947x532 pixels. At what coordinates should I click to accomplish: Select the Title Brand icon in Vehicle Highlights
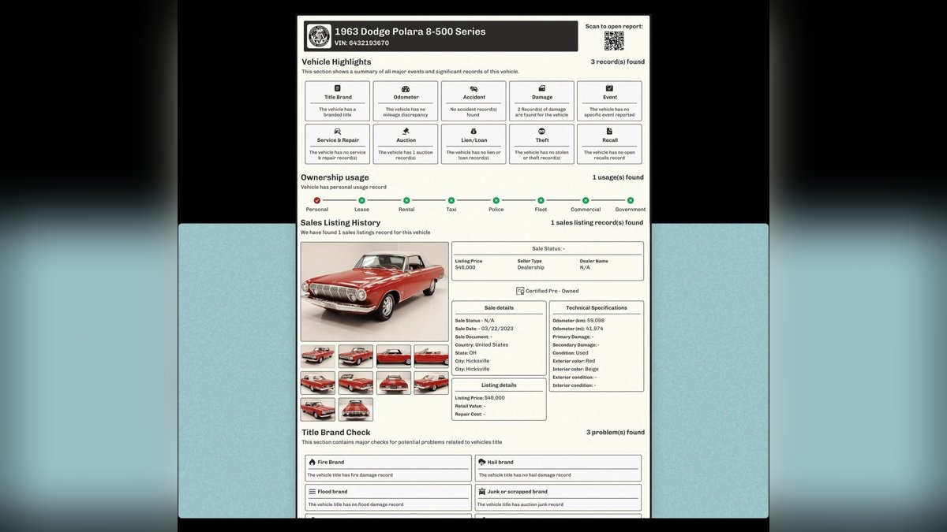[x=338, y=88]
